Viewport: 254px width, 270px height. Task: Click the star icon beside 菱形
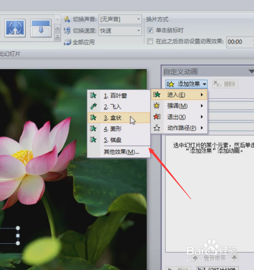[93, 128]
